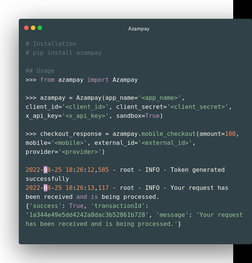Viewport: 252px width, 263px height.
Task: Click the transaction ID string
Action: [87, 215]
